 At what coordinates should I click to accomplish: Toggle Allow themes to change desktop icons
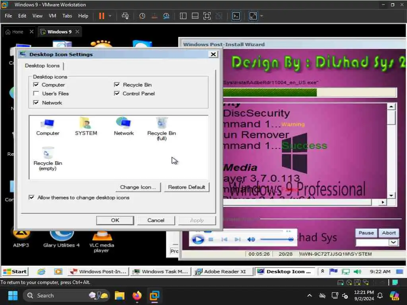coord(31,197)
